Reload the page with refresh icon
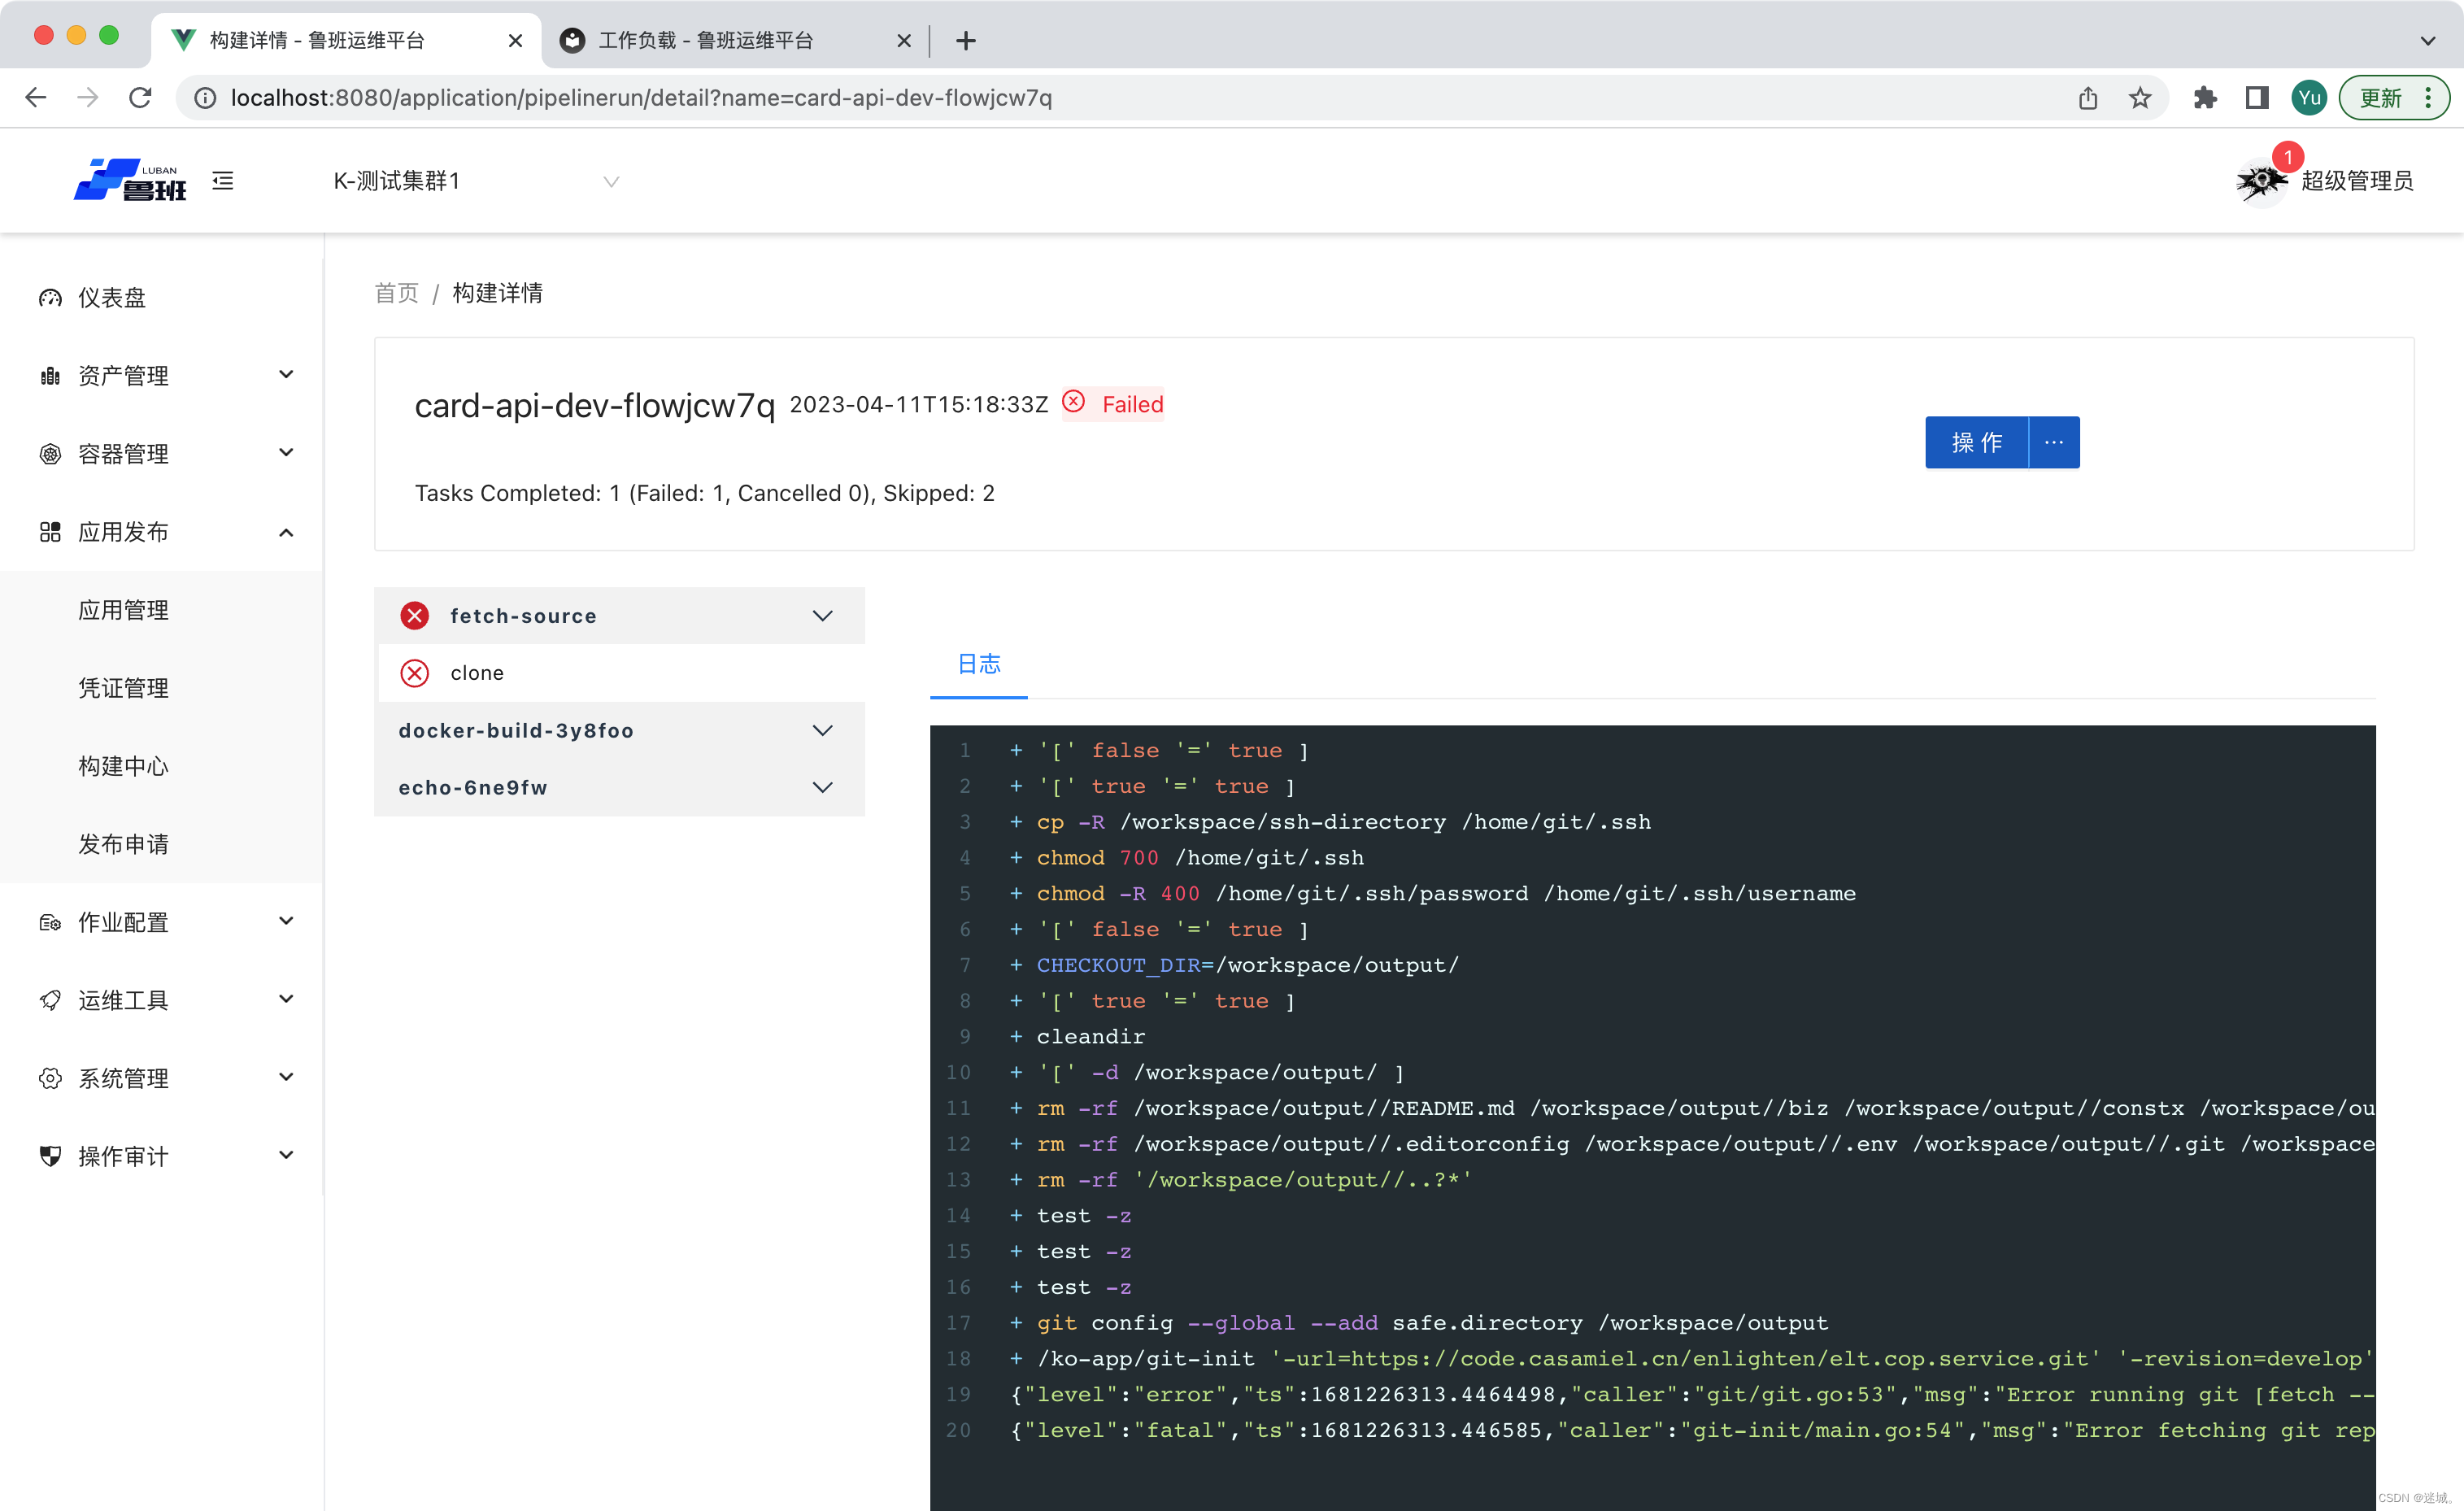 [x=141, y=98]
